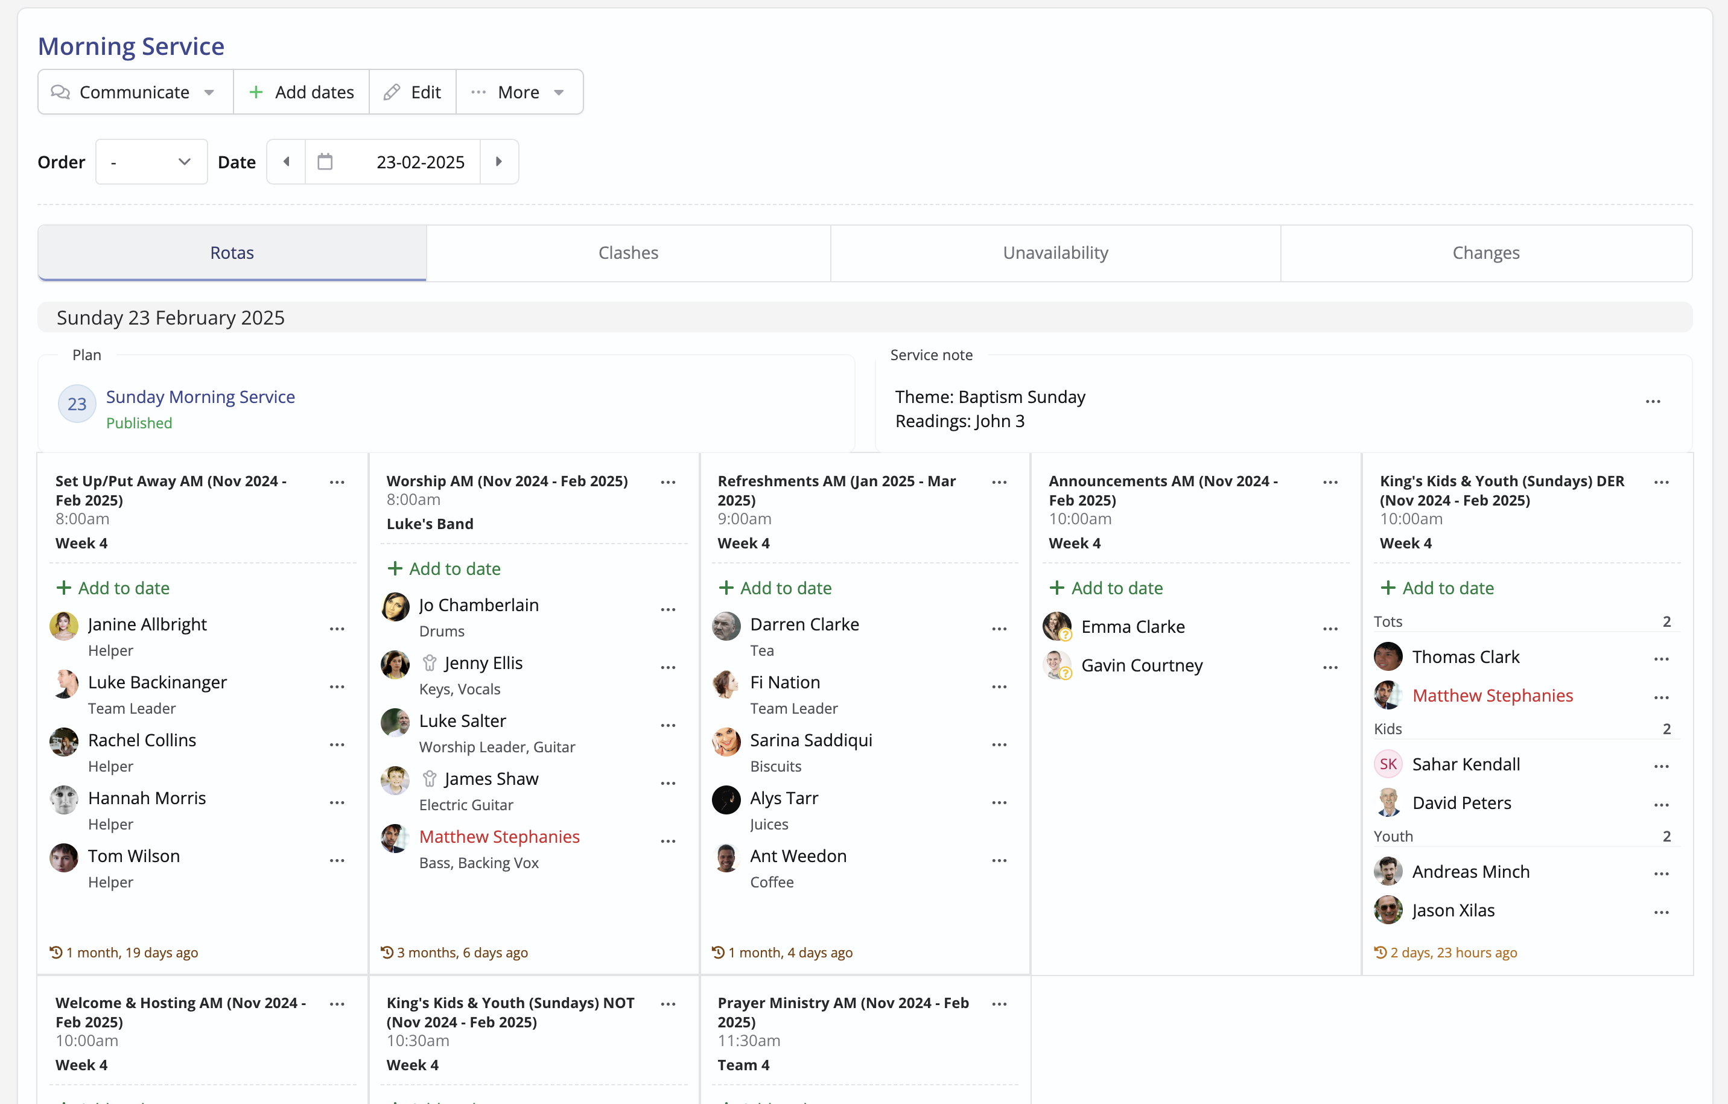This screenshot has width=1728, height=1104.
Task: Open options menu for James Shaw
Action: point(668,783)
